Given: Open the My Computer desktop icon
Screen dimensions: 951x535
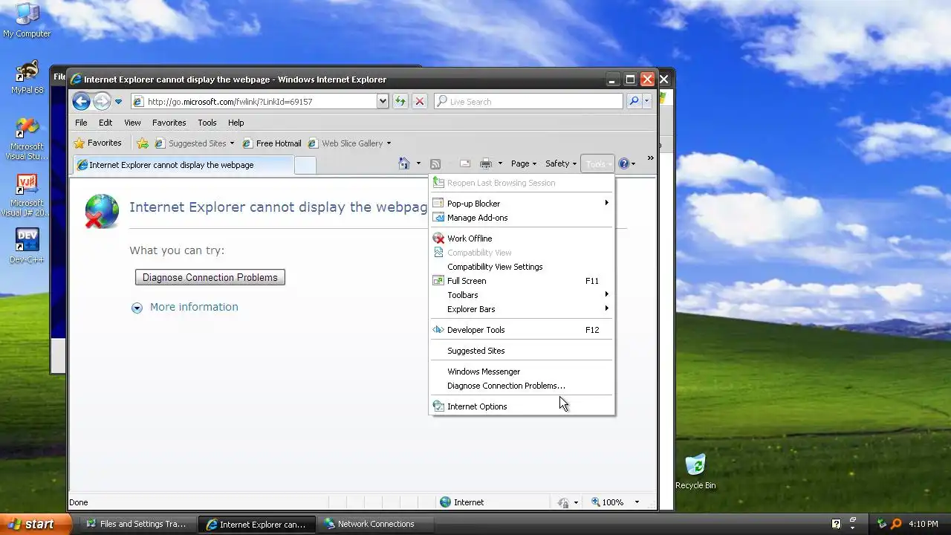Looking at the screenshot, I should tap(27, 20).
